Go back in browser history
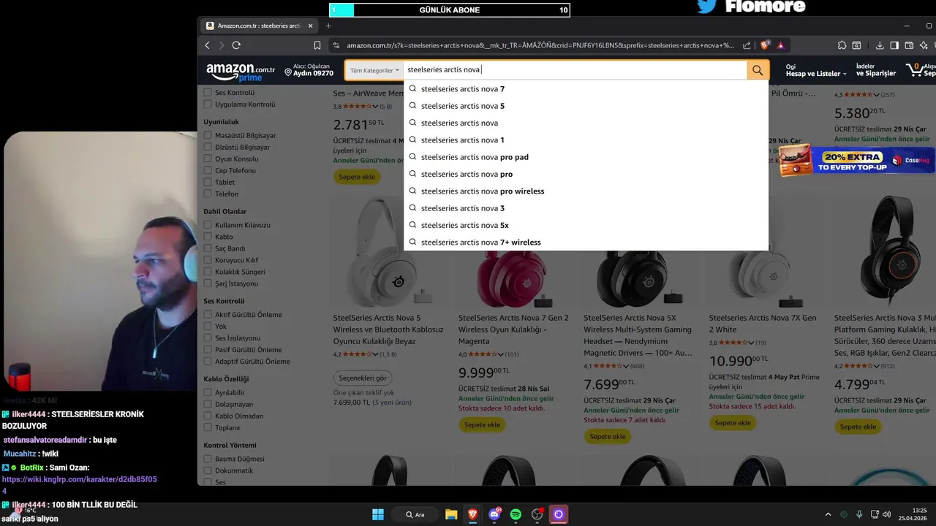Image resolution: width=936 pixels, height=526 pixels. coord(208,45)
